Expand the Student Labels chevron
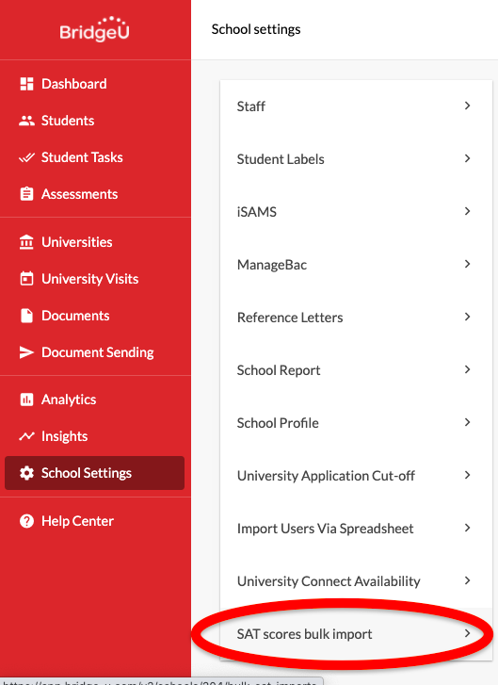 pyautogui.click(x=468, y=158)
